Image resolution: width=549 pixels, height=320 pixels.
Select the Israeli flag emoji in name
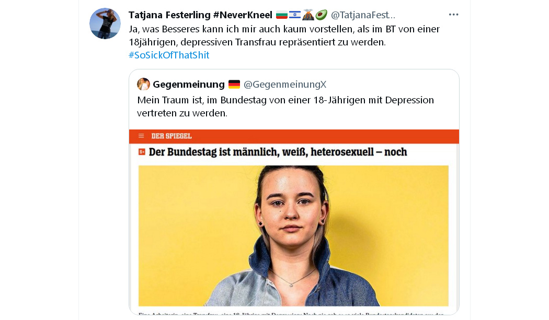tap(295, 15)
